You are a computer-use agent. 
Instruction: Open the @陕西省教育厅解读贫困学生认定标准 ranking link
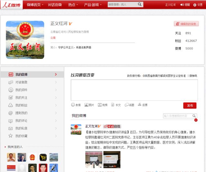coord(164,76)
